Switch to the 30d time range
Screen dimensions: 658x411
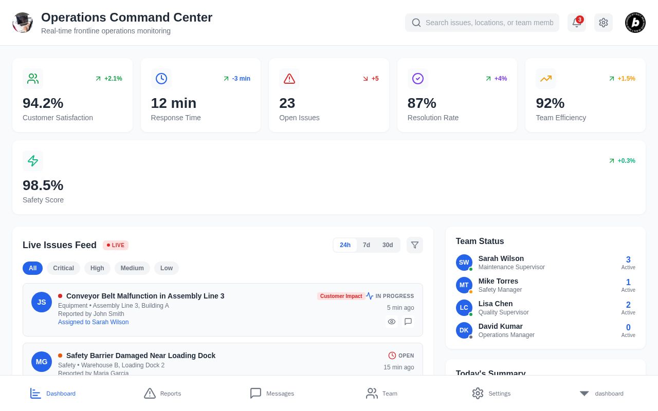pos(388,245)
